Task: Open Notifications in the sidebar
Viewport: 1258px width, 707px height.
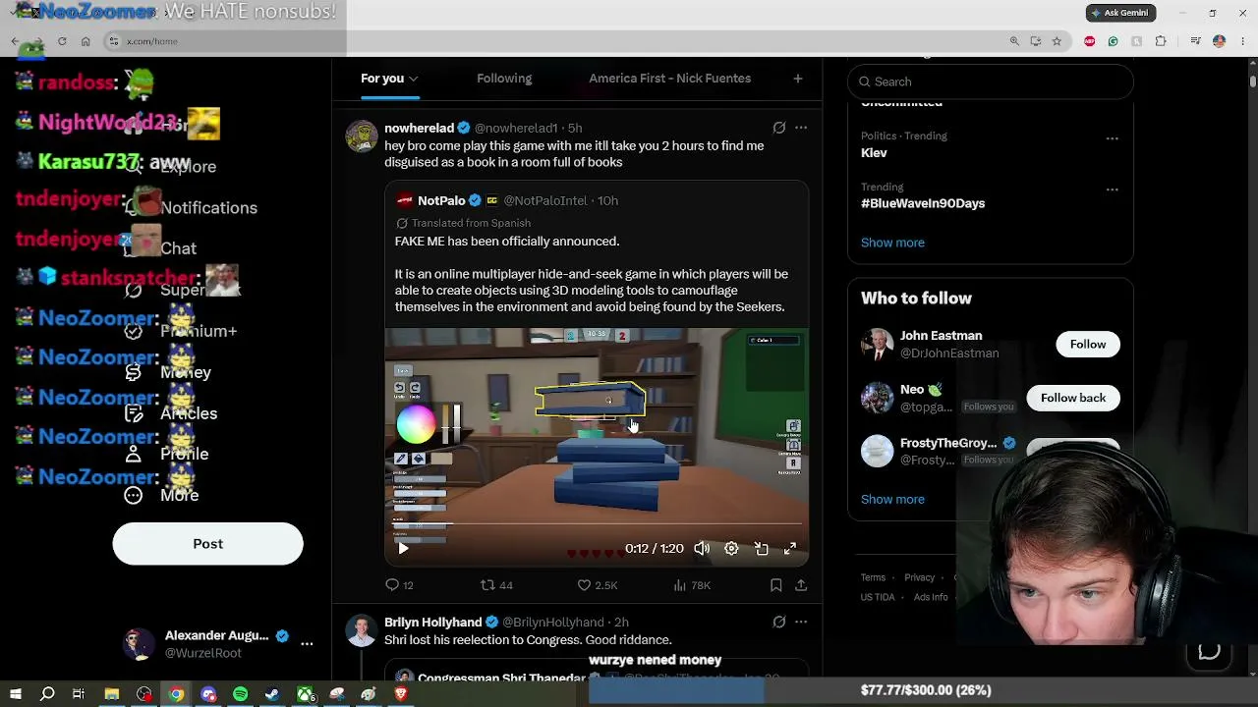Action: click(193, 208)
